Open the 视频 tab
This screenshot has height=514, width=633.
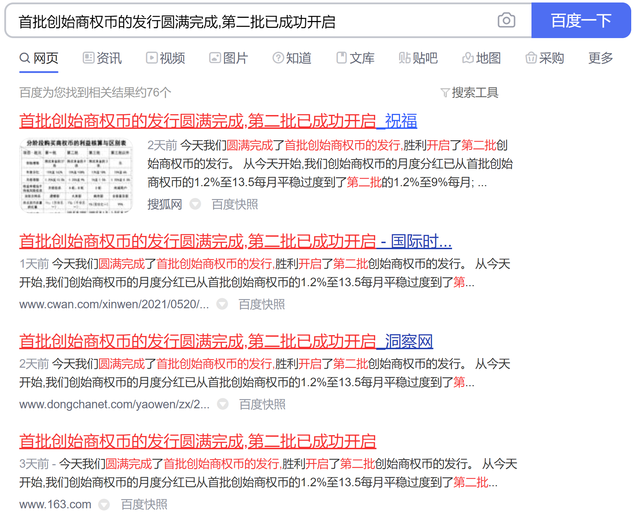166,58
